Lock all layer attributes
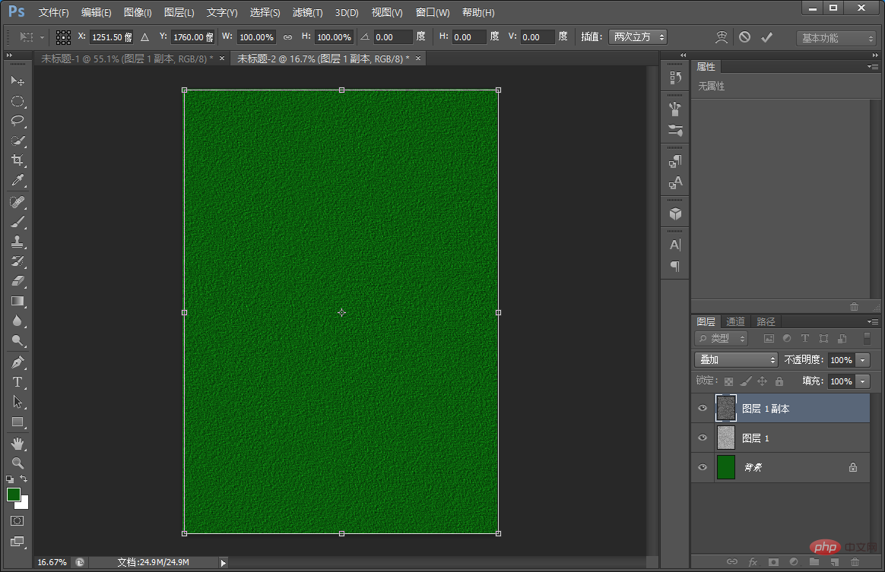885x572 pixels. (779, 381)
